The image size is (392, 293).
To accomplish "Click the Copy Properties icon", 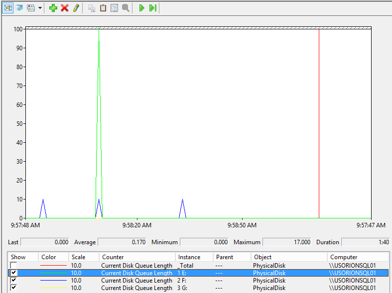I will click(x=92, y=8).
